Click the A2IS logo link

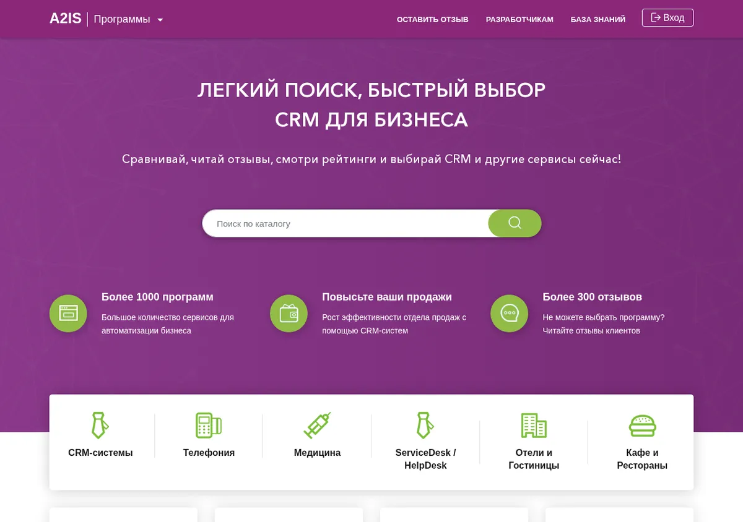pos(66,19)
